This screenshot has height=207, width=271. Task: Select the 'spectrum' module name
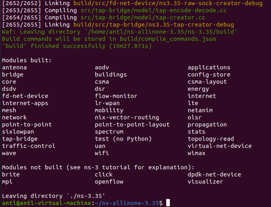pos(109,132)
